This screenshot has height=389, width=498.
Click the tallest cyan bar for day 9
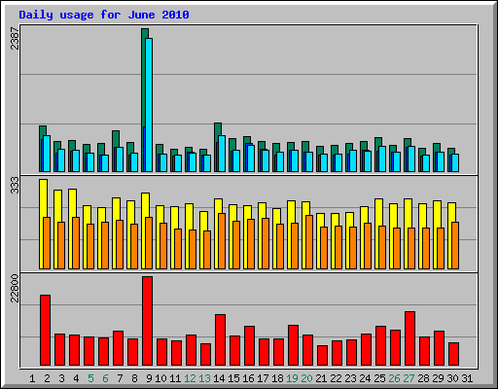click(149, 105)
